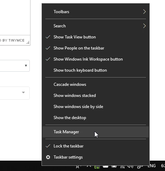Open the Windows Ink Workspace pen icon
Screen dimensions: 165x171
pyautogui.click(x=140, y=167)
